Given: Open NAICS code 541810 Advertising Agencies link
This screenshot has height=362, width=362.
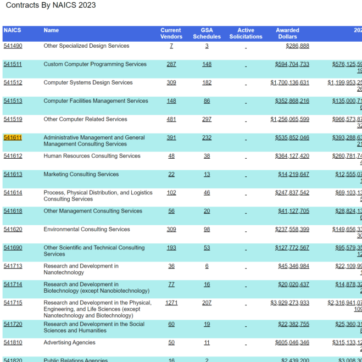Looking at the screenshot, I should pos(13,342).
